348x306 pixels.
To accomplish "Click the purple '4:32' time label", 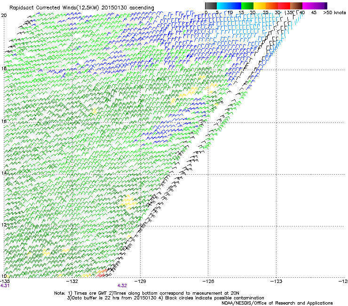I will (x=122, y=286).
